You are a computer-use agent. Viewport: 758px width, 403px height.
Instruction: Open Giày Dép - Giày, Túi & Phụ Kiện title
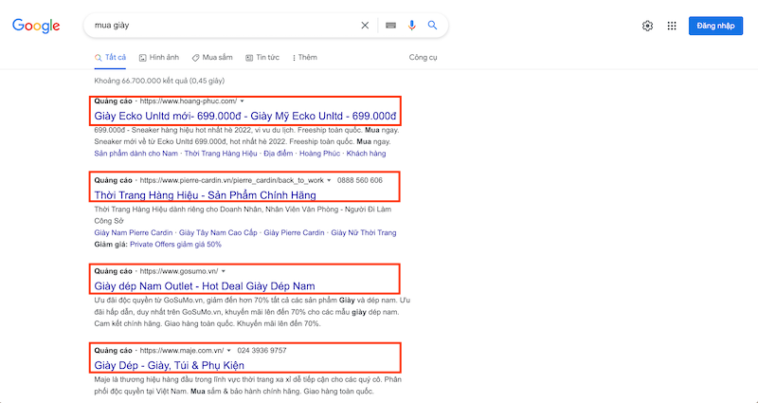click(x=170, y=365)
